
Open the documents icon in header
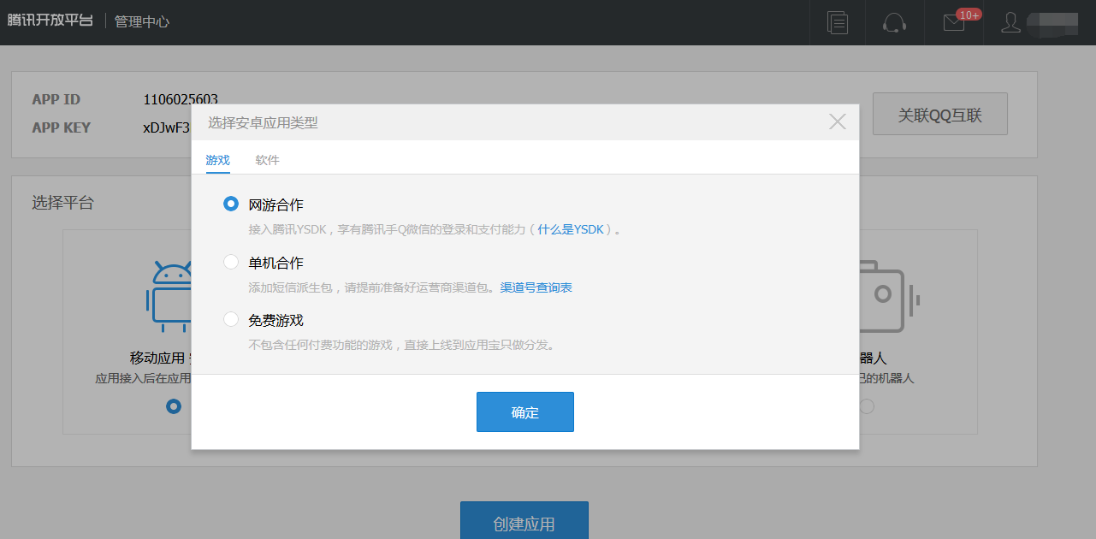tap(838, 22)
